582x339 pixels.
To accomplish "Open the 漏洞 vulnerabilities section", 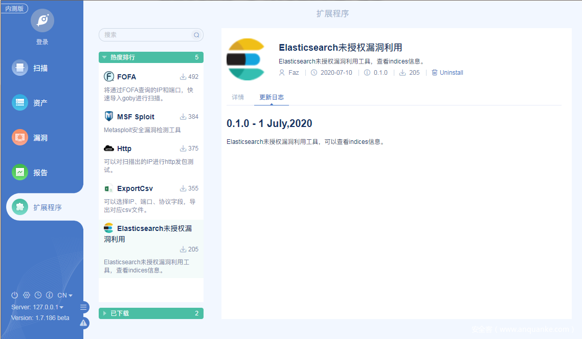I will (x=30, y=138).
